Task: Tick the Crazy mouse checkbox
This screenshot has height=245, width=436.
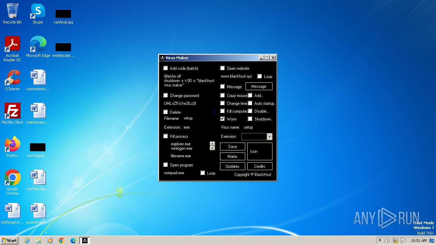Action: click(222, 95)
